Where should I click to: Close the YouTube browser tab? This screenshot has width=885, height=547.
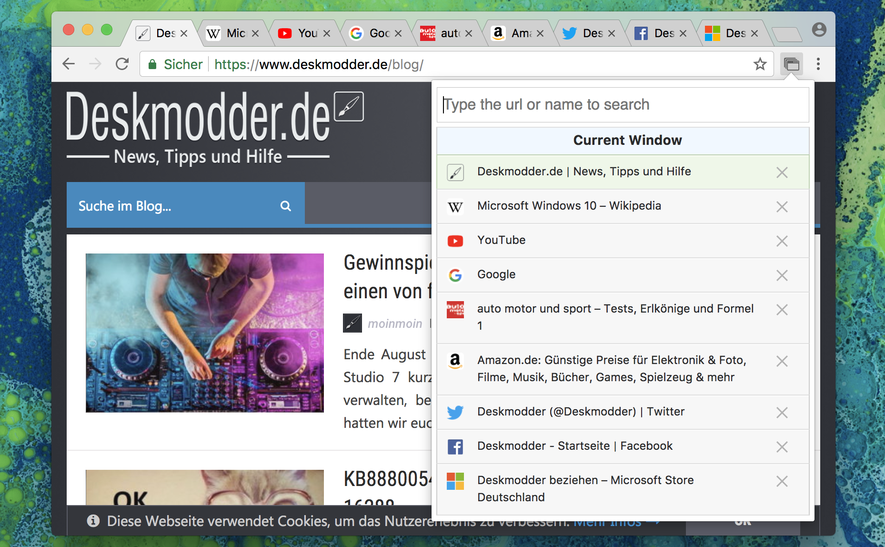click(327, 33)
